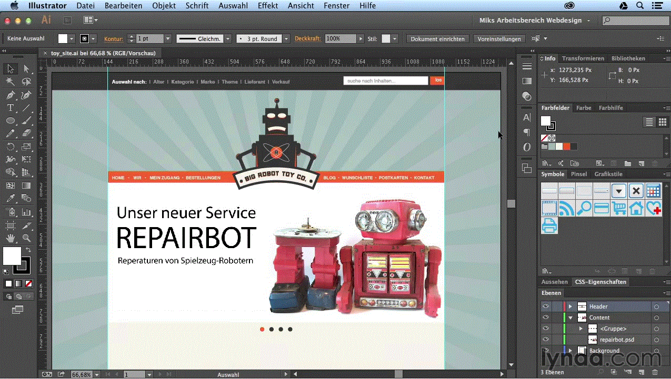Open the Fenster menu
Screen dimensions: 671x379
coord(336,6)
